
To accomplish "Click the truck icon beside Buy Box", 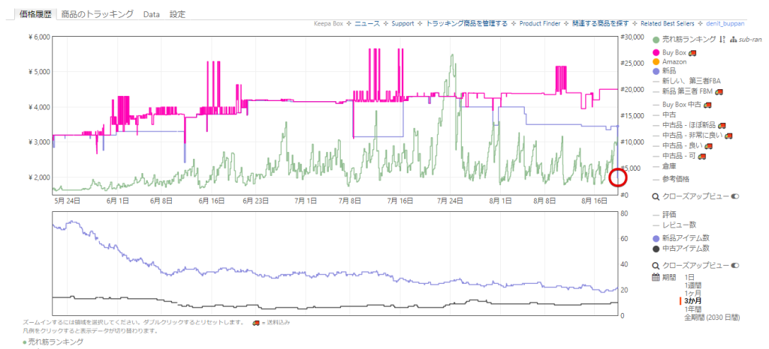I will click(x=692, y=52).
